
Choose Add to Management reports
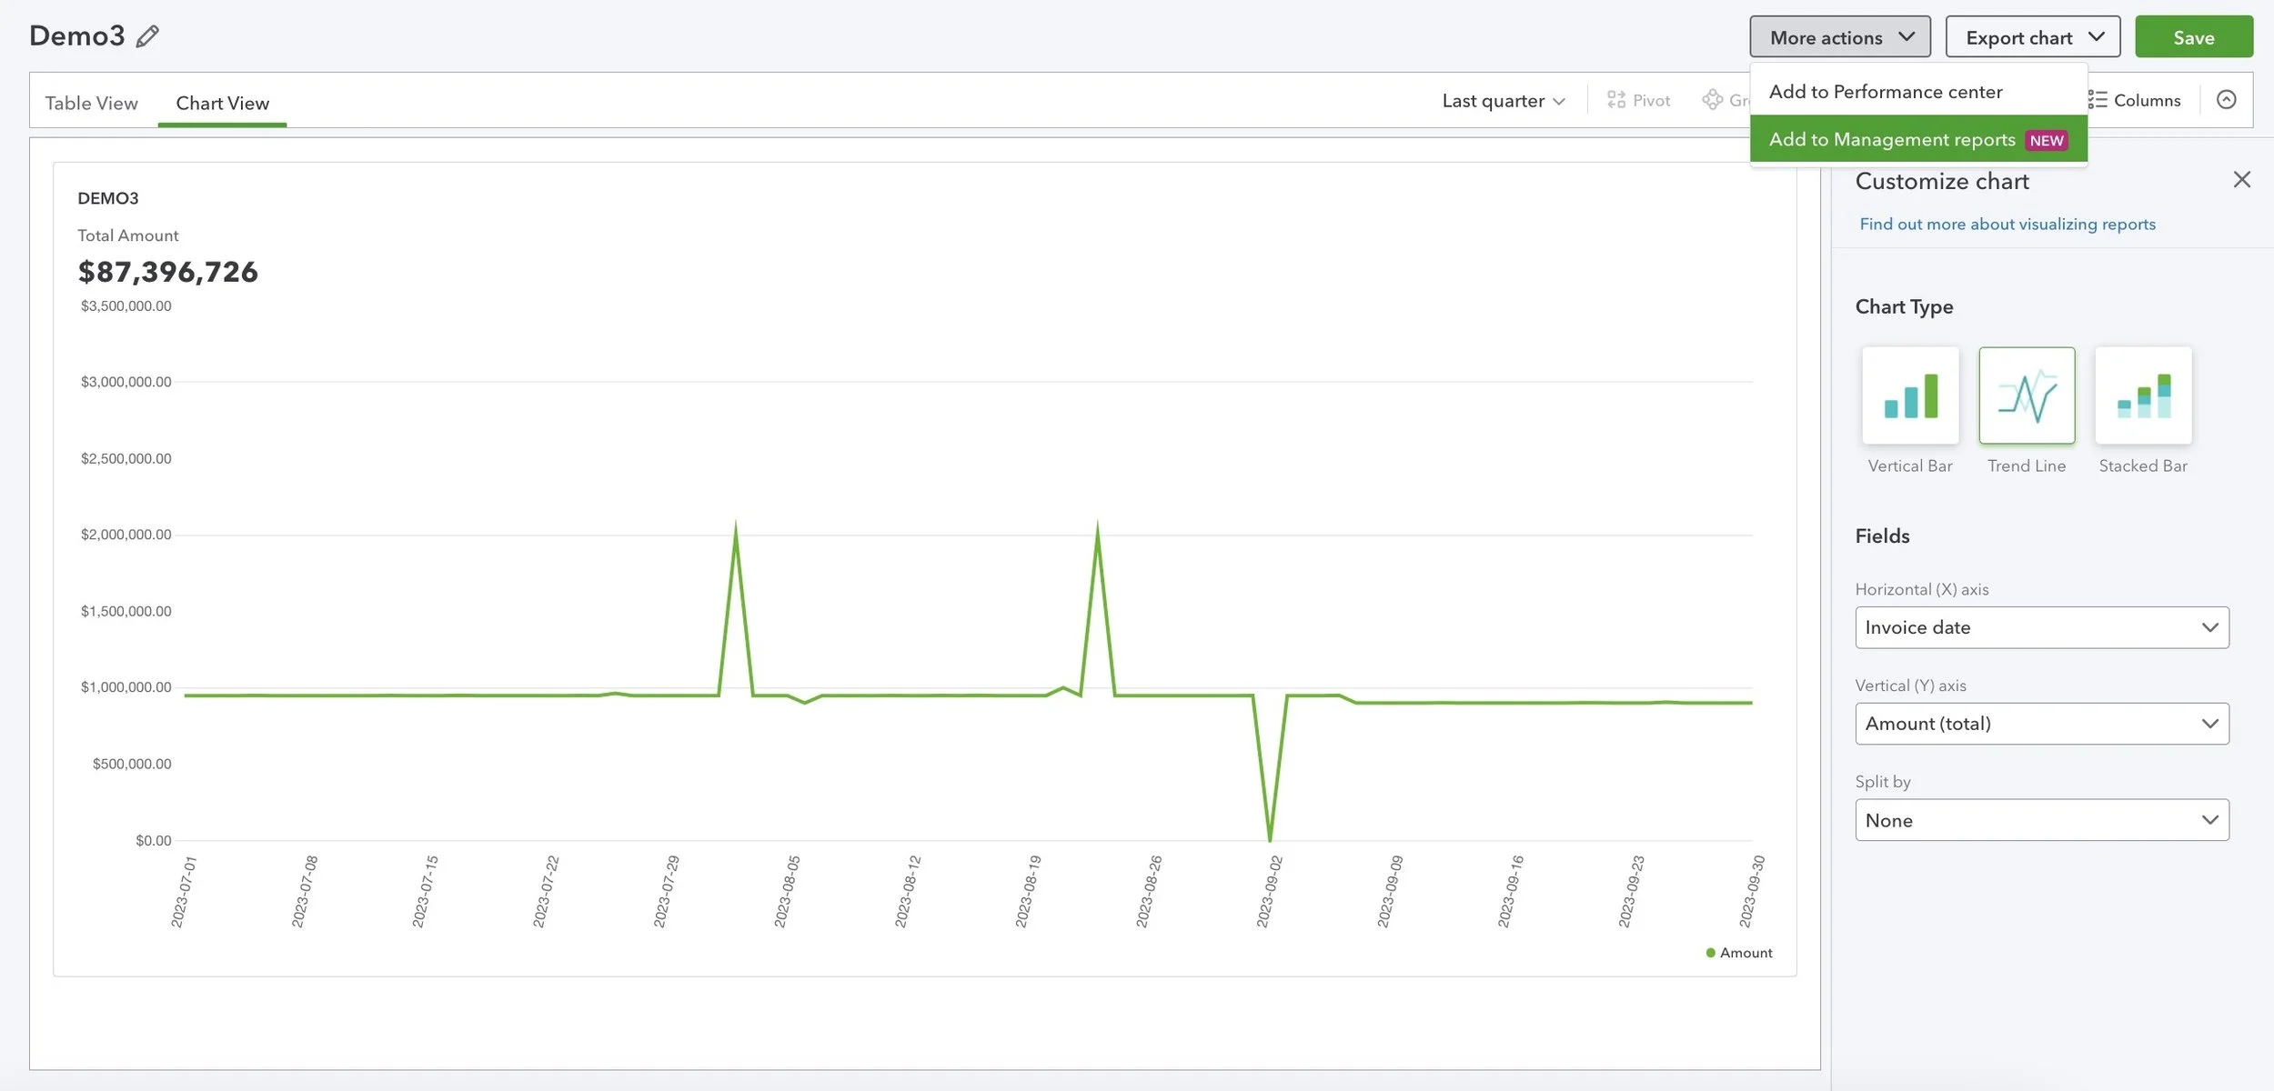click(x=1918, y=139)
